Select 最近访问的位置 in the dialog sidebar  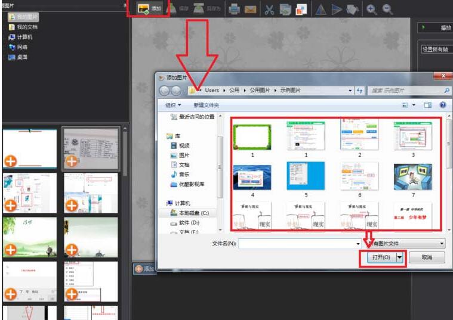point(192,117)
